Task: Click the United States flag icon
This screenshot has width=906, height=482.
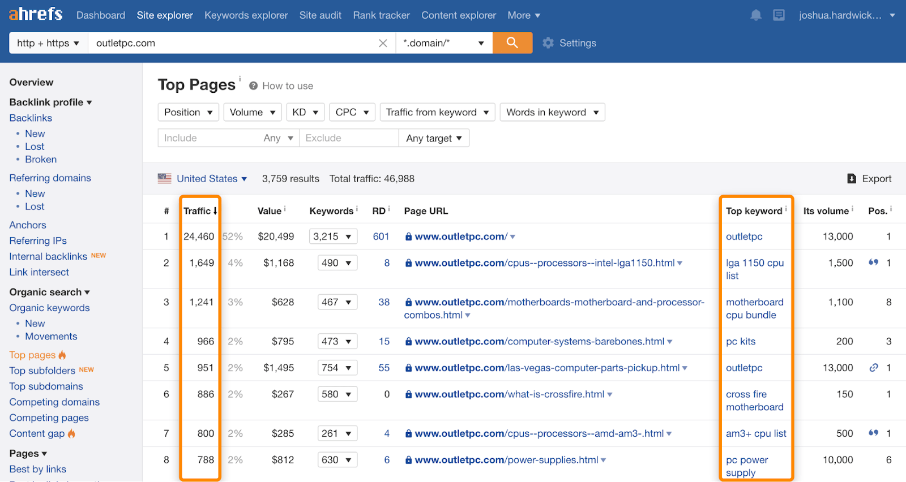Action: coord(165,179)
